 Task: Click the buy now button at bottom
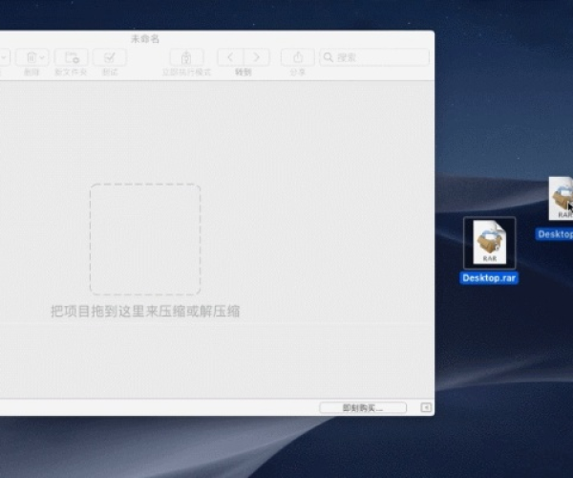363,407
